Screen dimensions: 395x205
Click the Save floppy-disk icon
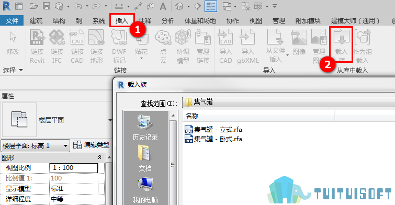click(x=47, y=6)
